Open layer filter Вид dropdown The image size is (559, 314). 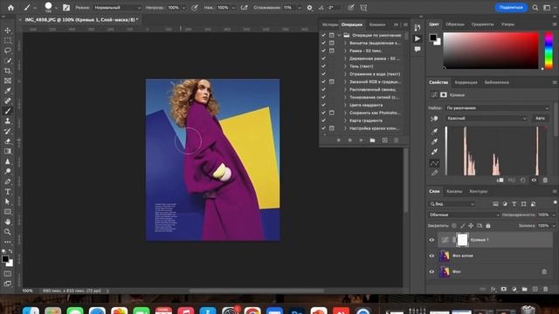452,204
